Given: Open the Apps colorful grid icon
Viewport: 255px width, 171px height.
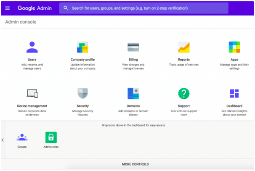Looking at the screenshot, I should tap(234, 47).
